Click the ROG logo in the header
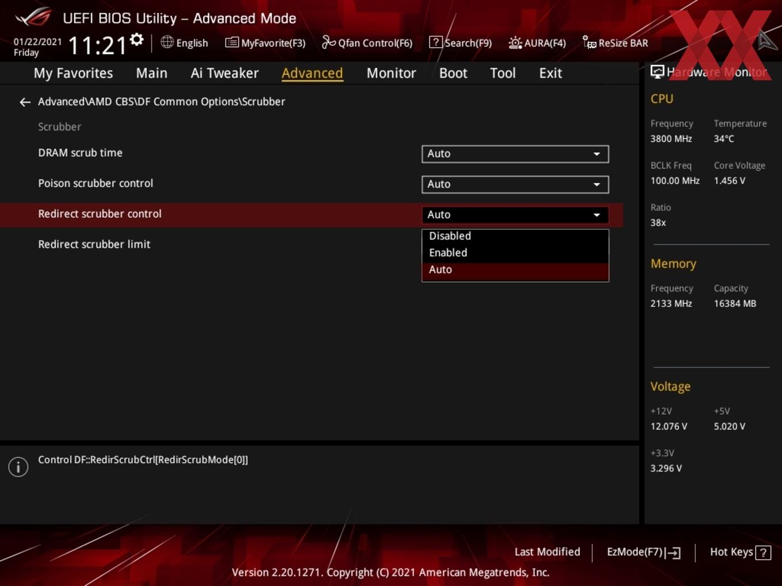The width and height of the screenshot is (782, 586). pyautogui.click(x=33, y=17)
